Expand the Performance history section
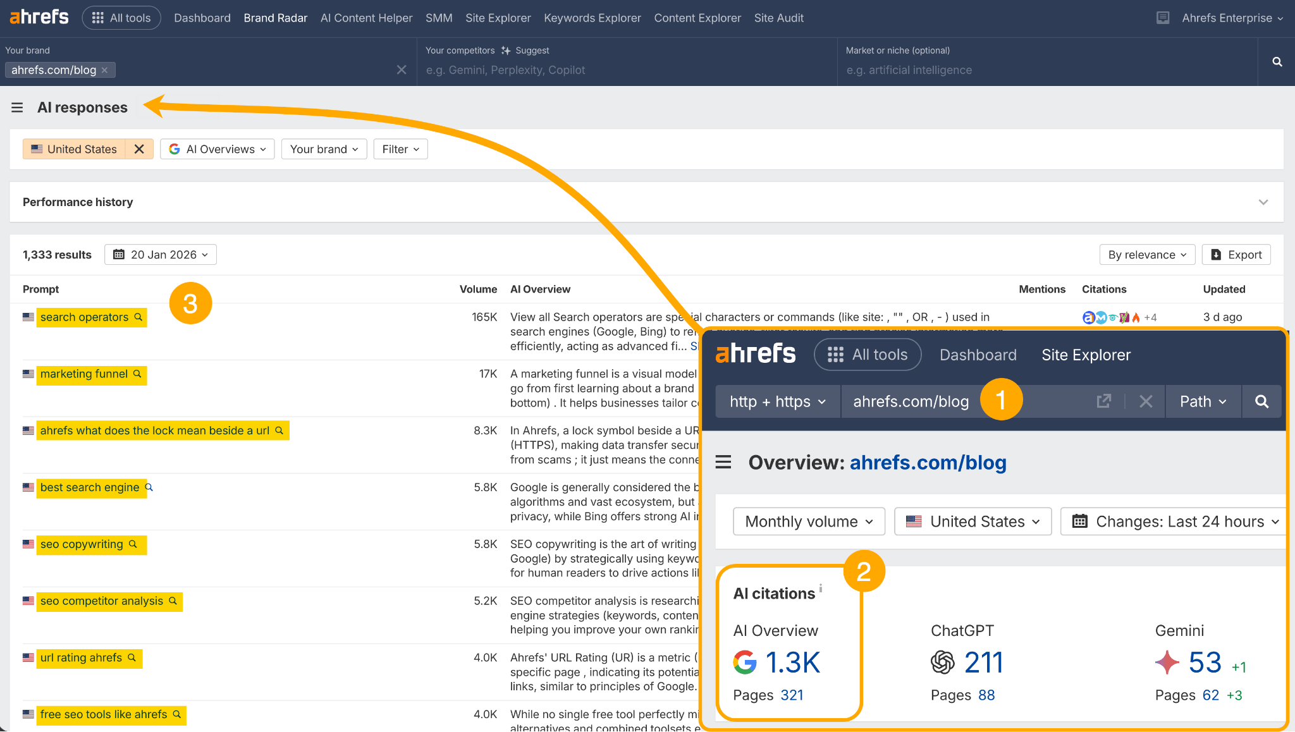This screenshot has width=1295, height=732. coord(1263,202)
